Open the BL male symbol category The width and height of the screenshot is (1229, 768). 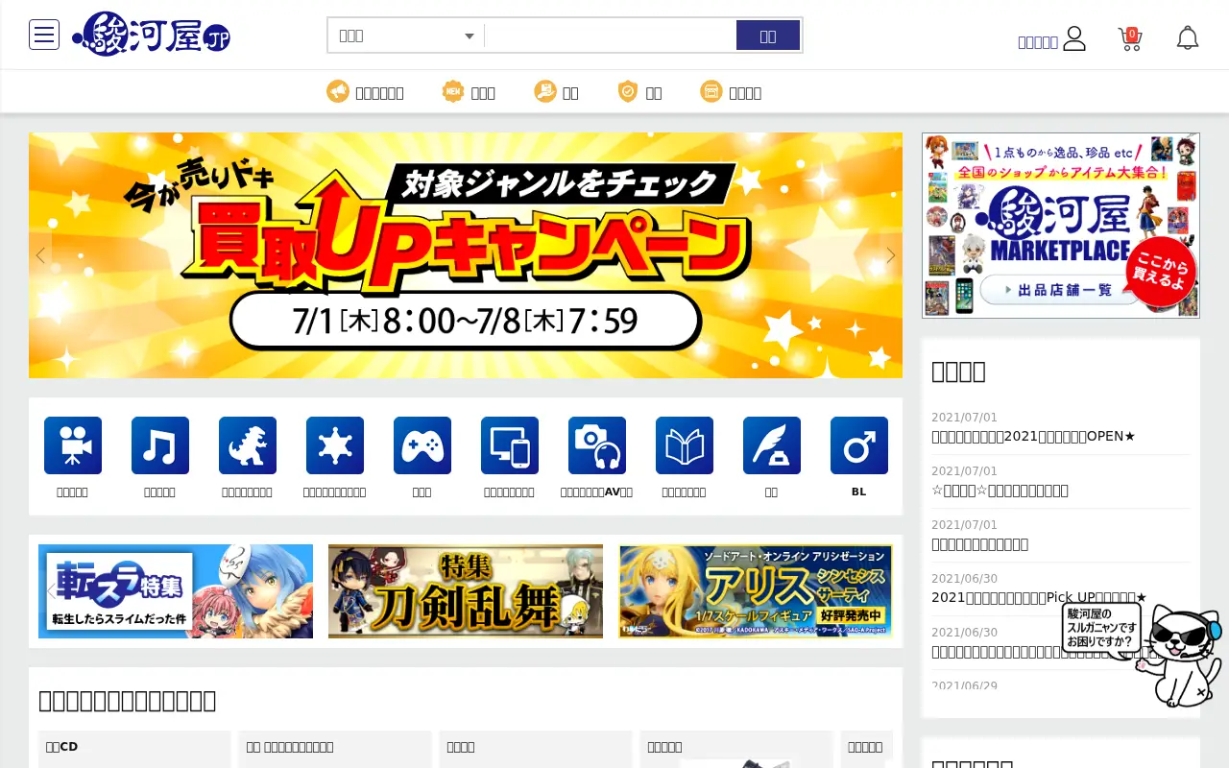point(859,445)
